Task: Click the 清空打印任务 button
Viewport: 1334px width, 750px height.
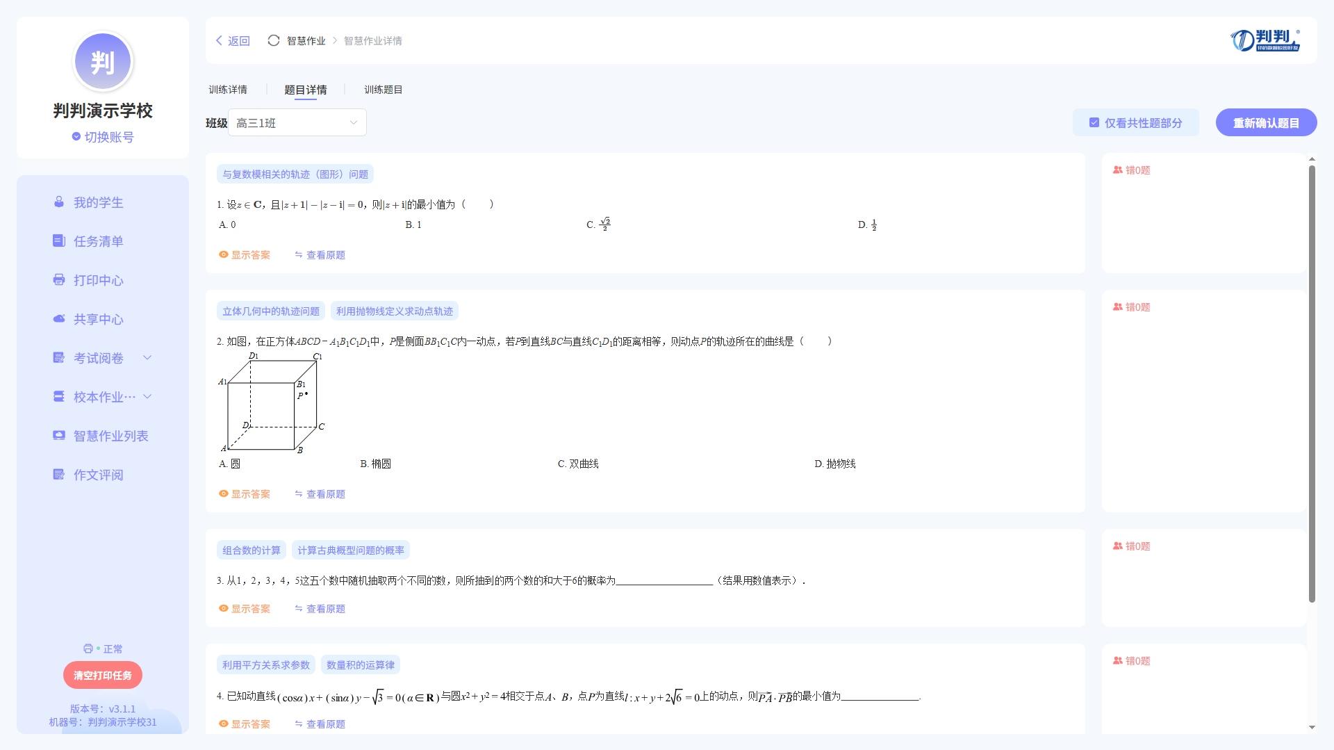Action: coord(103,676)
